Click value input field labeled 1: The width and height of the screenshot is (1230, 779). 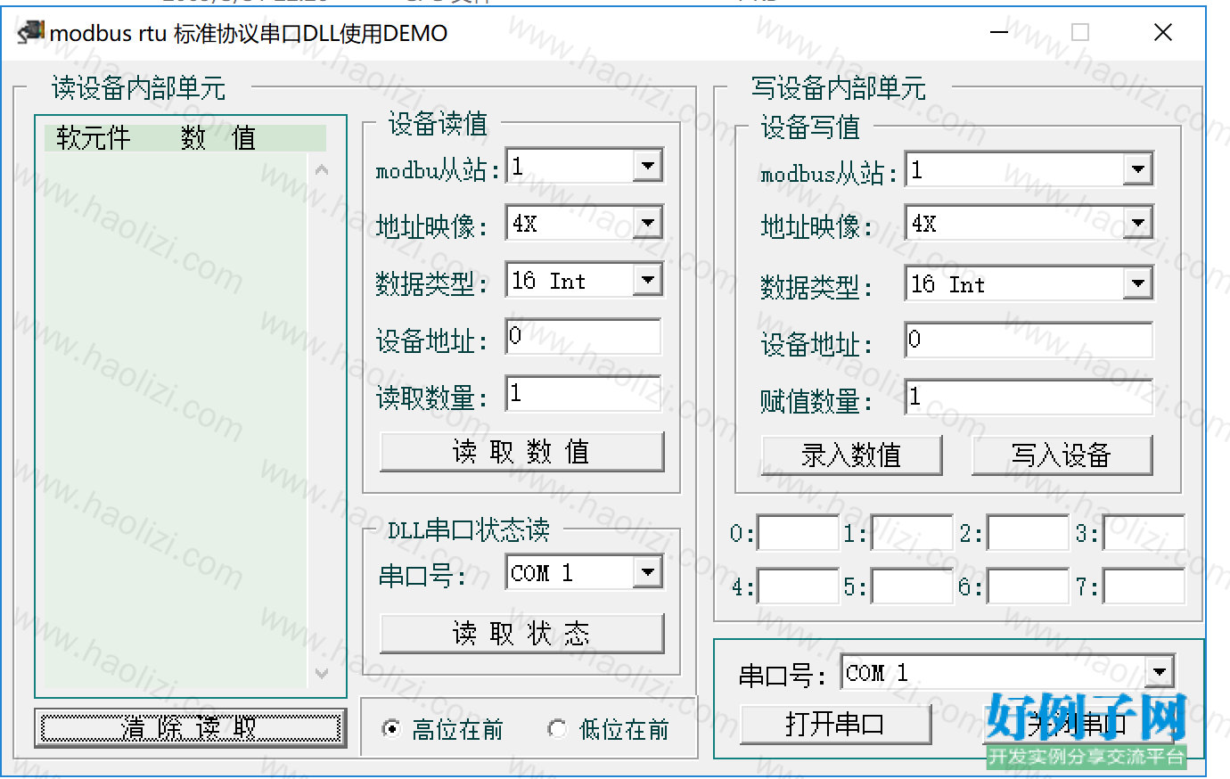tap(912, 533)
